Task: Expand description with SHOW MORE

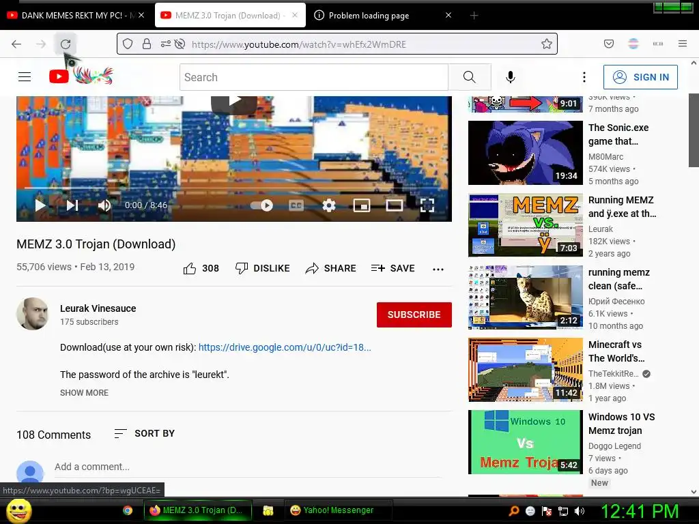Action: [x=84, y=392]
